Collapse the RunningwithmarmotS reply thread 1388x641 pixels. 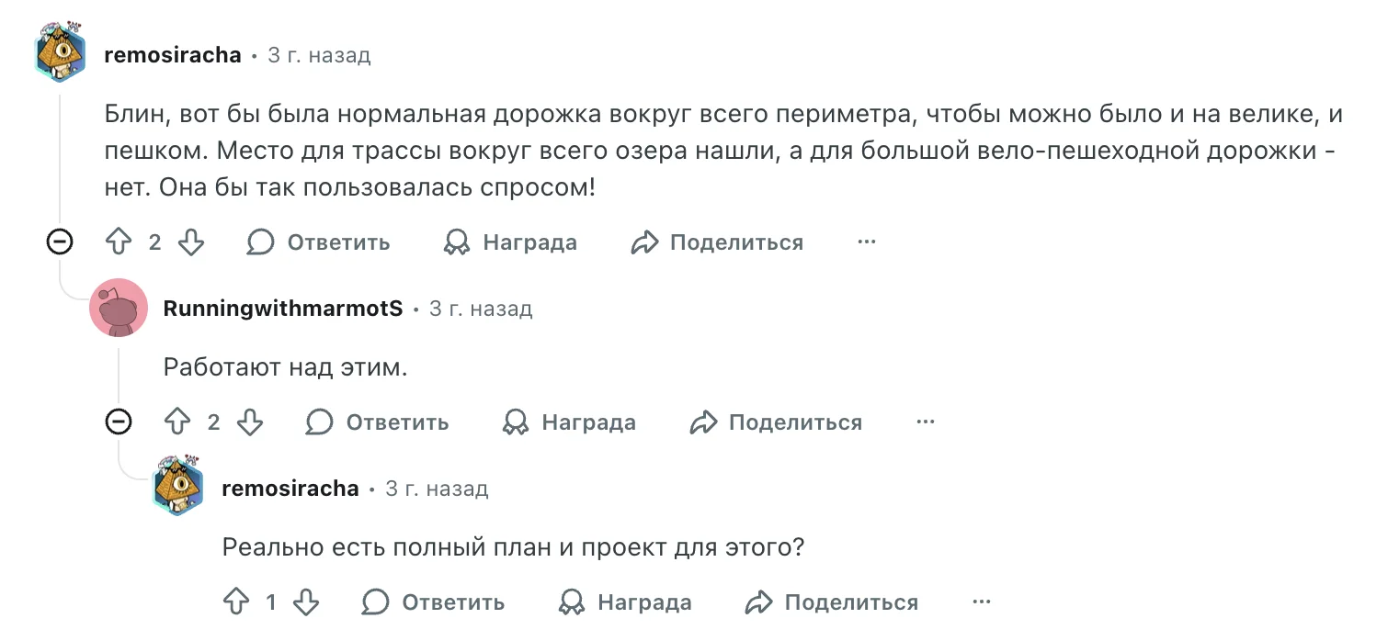pyautogui.click(x=119, y=422)
